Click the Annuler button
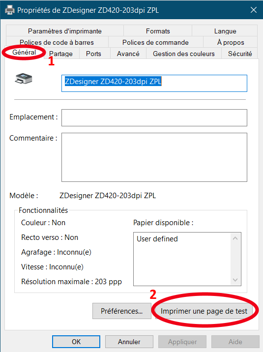 [x=129, y=342]
